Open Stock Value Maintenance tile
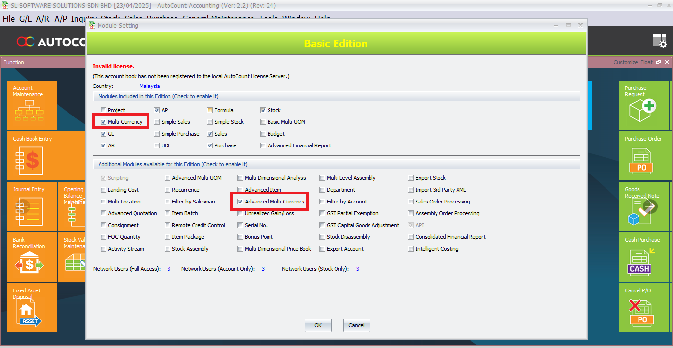673x348 pixels. (72, 257)
